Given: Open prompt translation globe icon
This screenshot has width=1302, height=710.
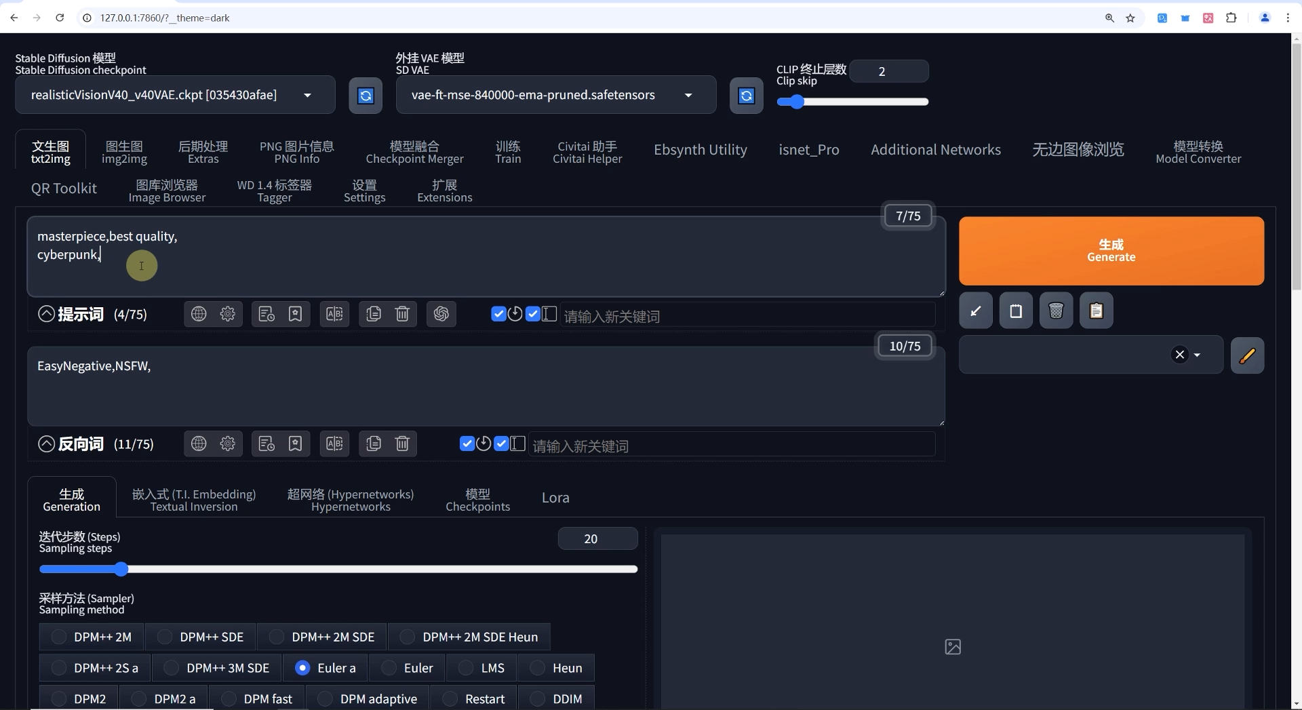Looking at the screenshot, I should [199, 314].
